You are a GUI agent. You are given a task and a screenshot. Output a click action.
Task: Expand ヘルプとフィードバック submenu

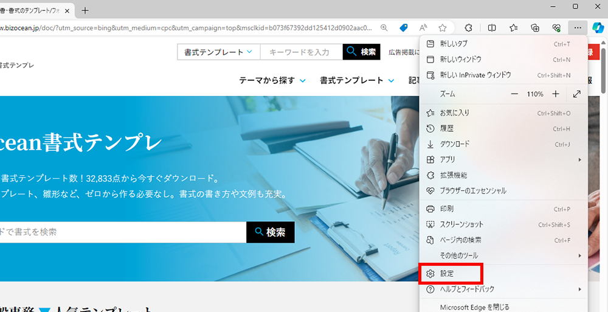pyautogui.click(x=503, y=289)
